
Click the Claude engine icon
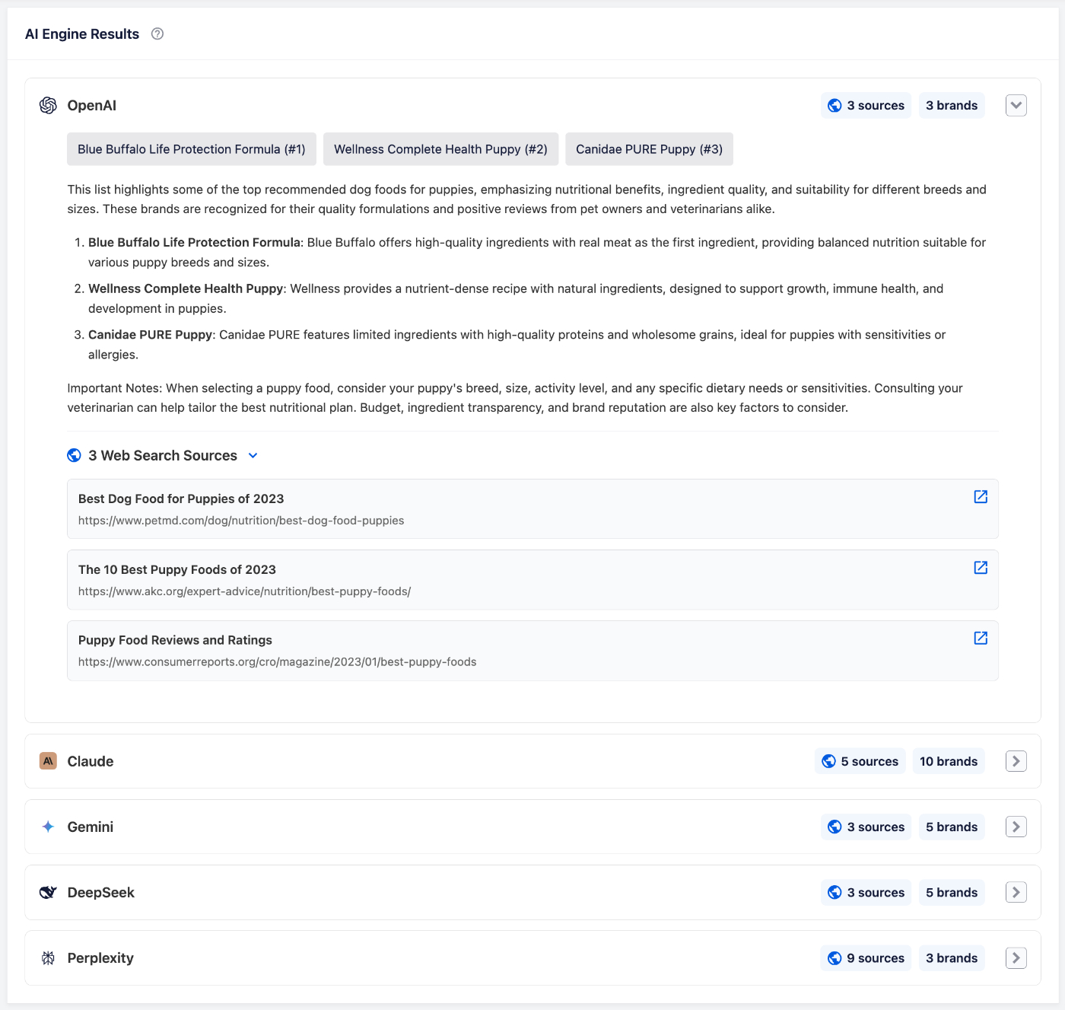click(x=47, y=761)
